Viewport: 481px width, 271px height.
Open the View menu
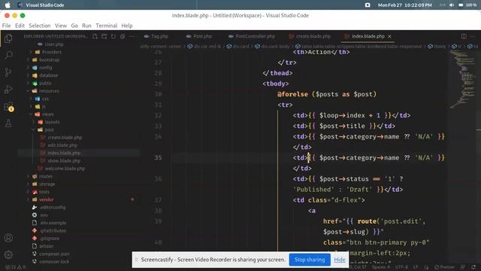click(x=61, y=26)
